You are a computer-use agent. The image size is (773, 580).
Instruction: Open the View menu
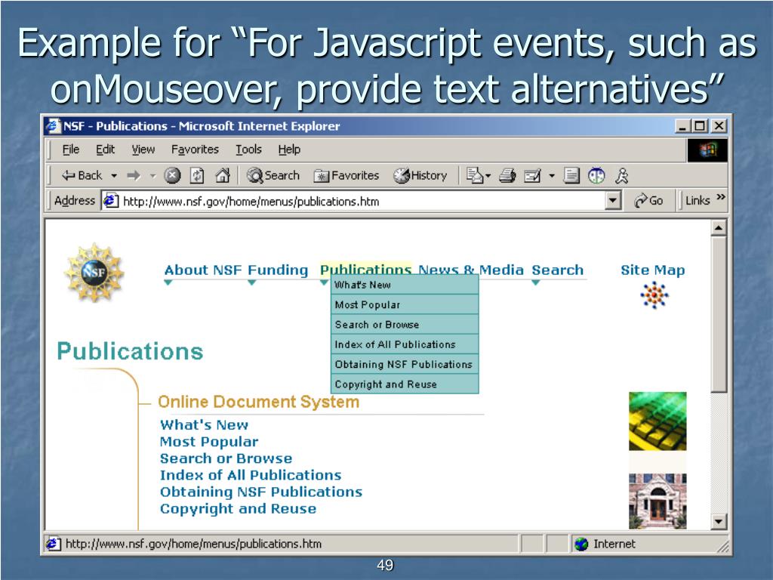143,150
